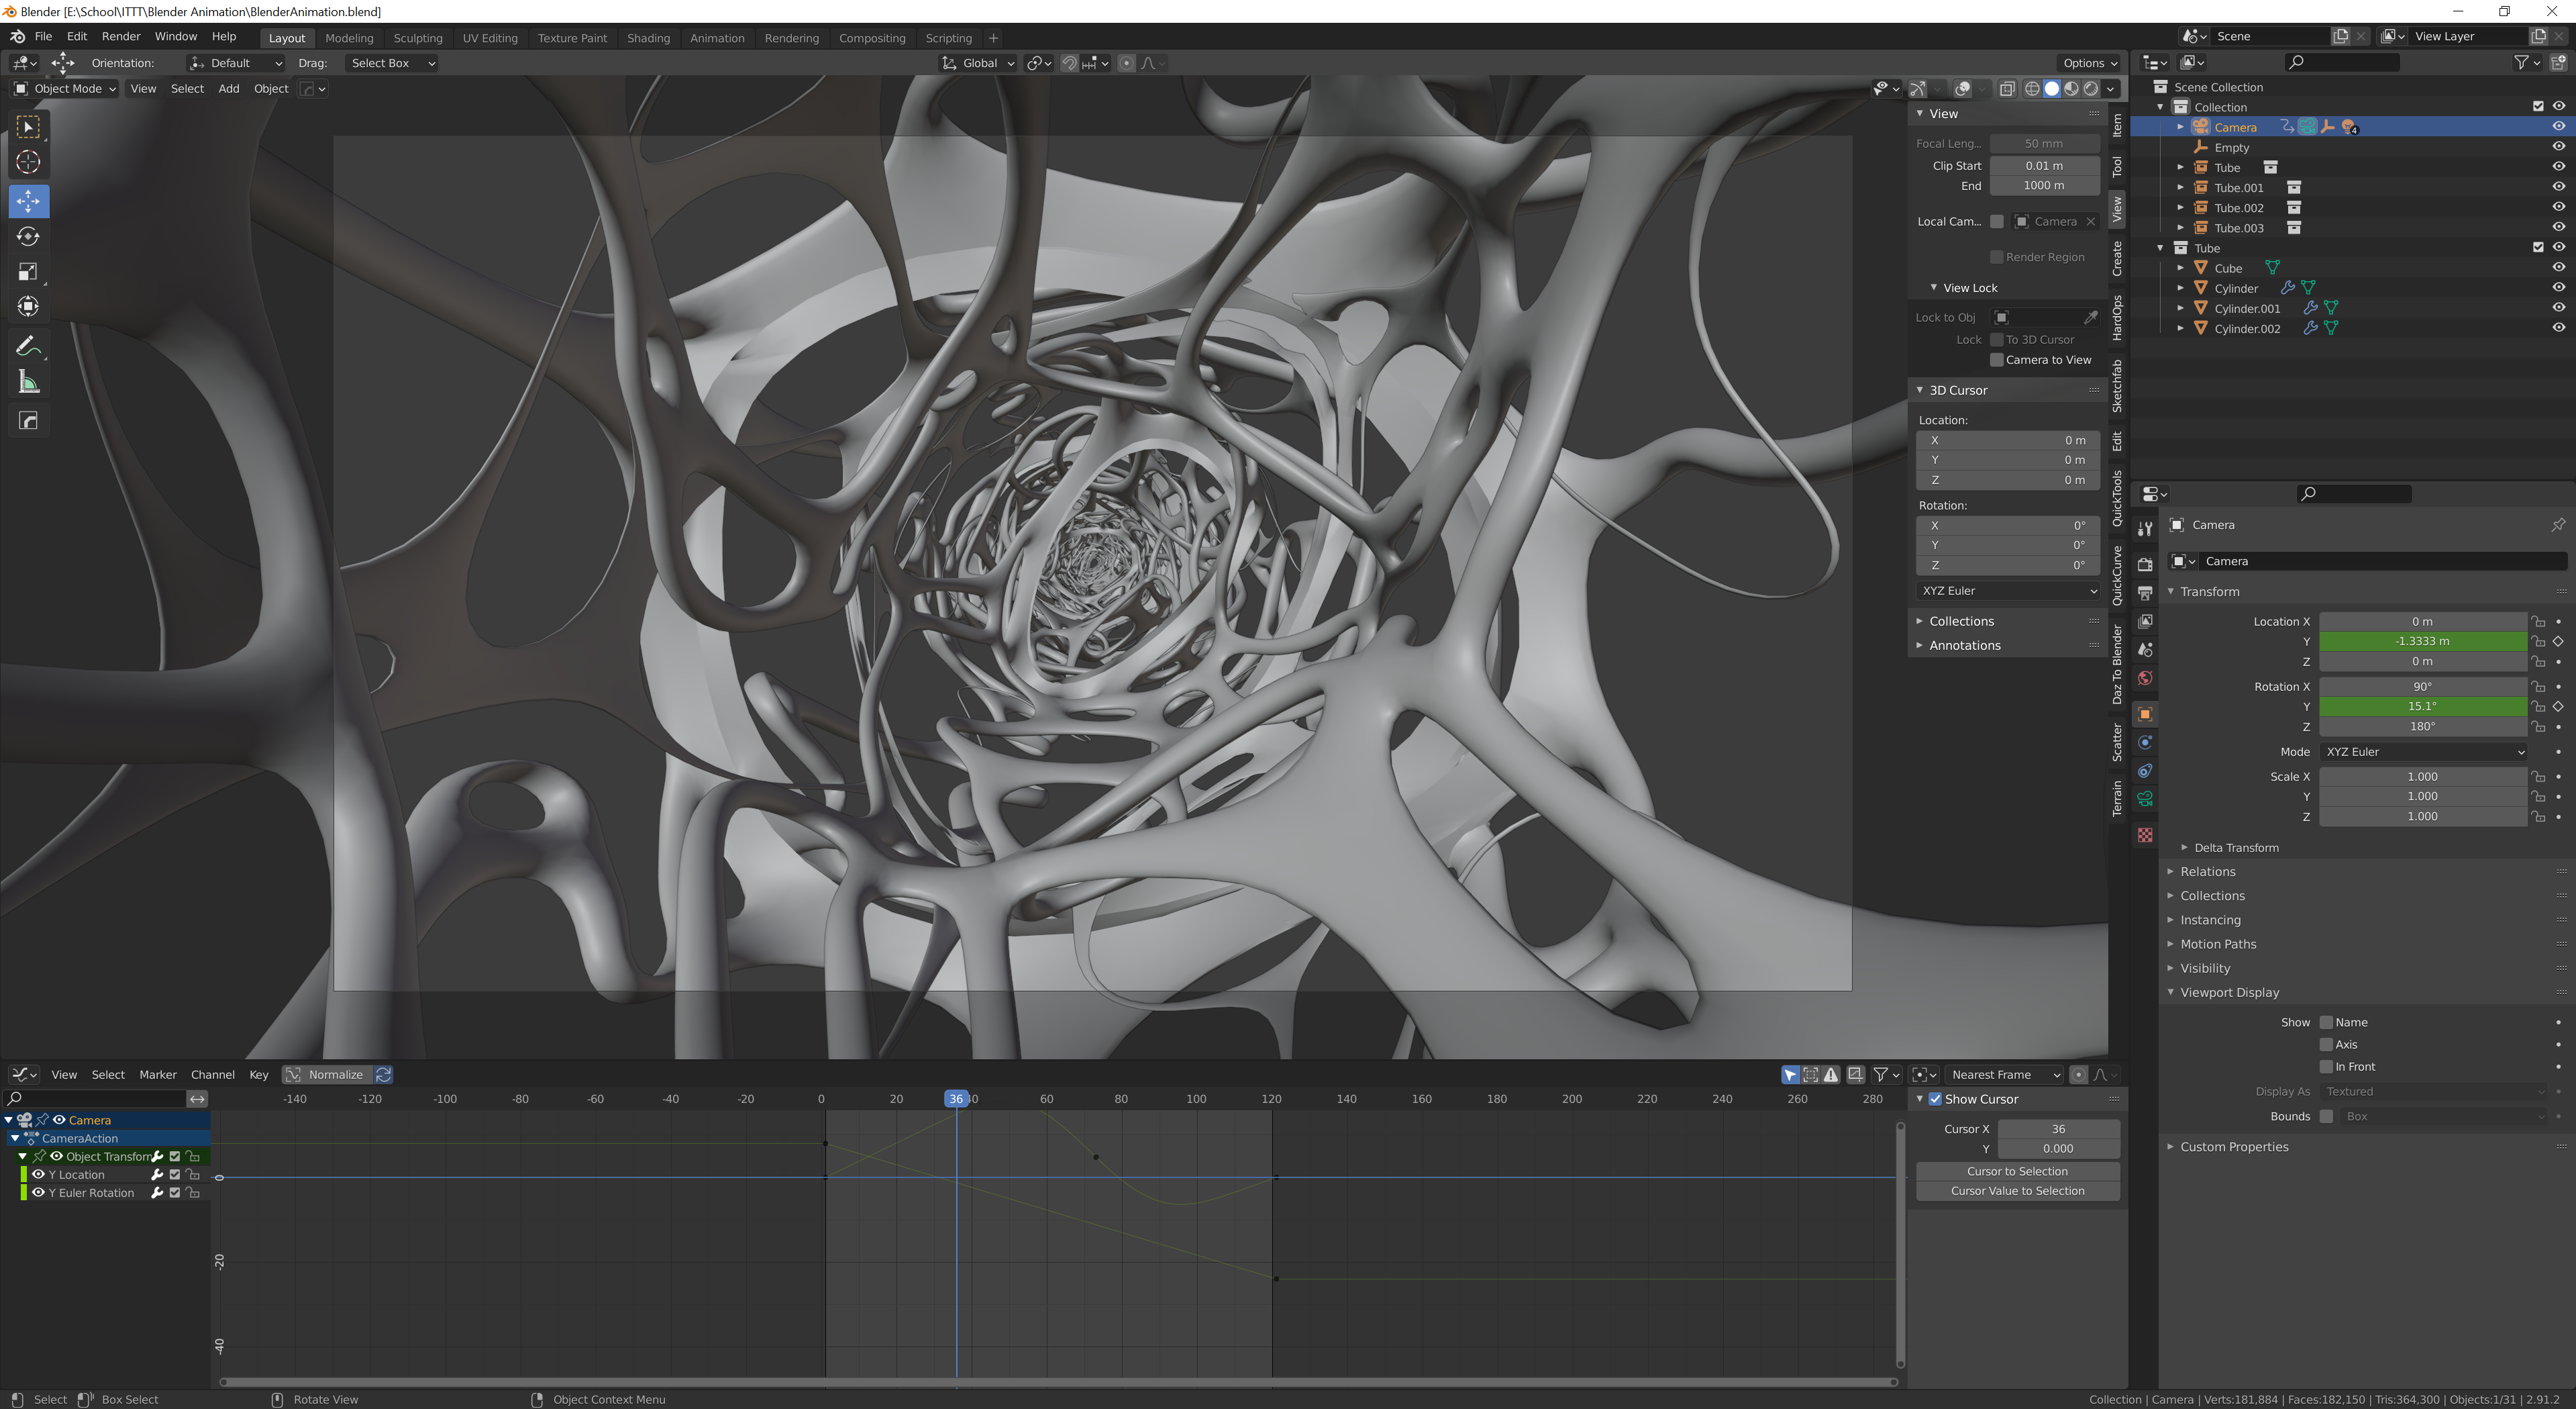Select the 3D Cursor tool

pos(28,162)
